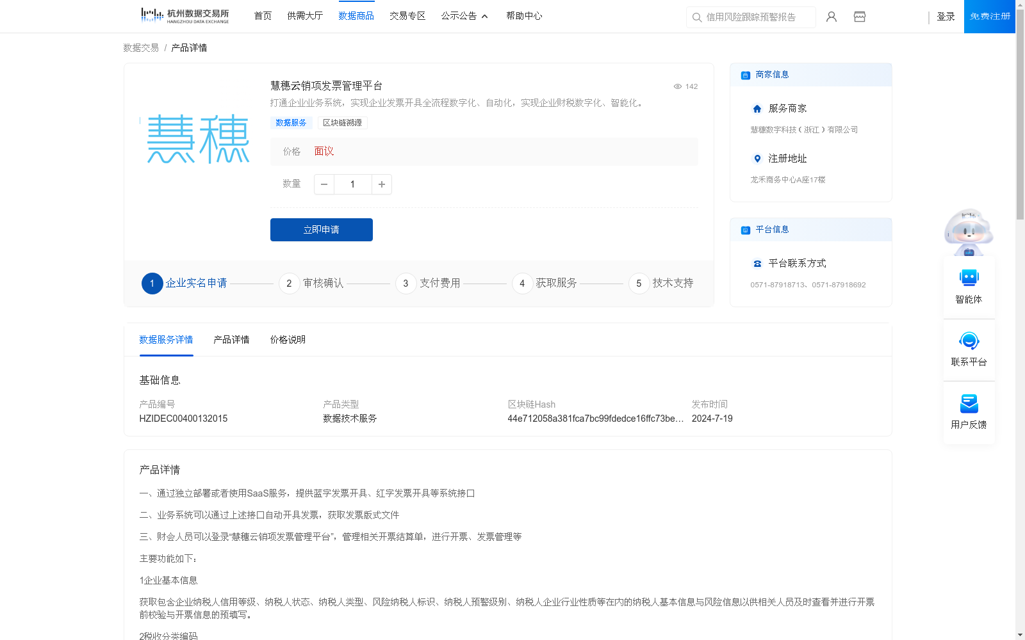This screenshot has height=640, width=1025.
Task: Click the eye view count icon
Action: (678, 86)
